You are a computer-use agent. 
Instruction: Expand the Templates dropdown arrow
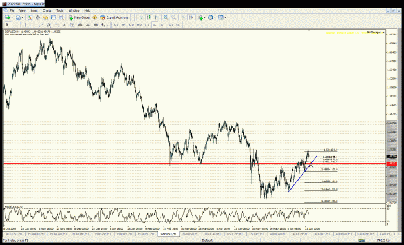pos(225,17)
